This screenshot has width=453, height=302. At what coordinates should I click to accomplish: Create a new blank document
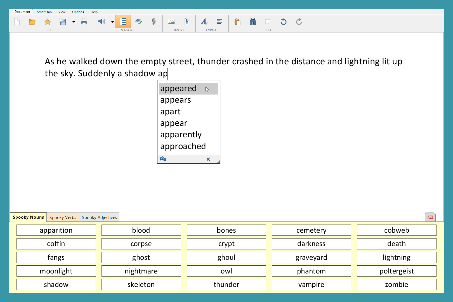coord(17,22)
